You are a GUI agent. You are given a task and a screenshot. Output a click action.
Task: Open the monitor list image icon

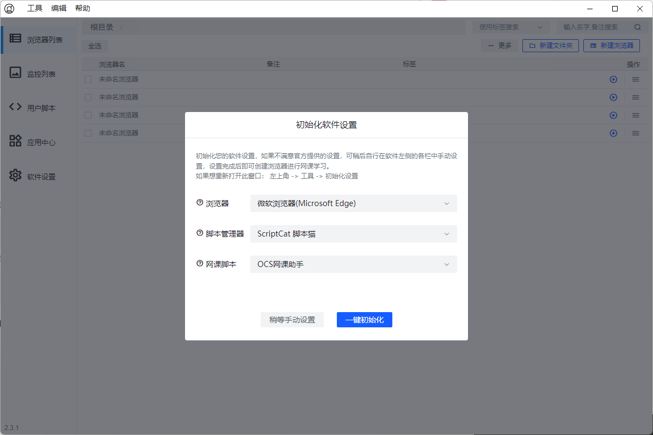pyautogui.click(x=15, y=72)
